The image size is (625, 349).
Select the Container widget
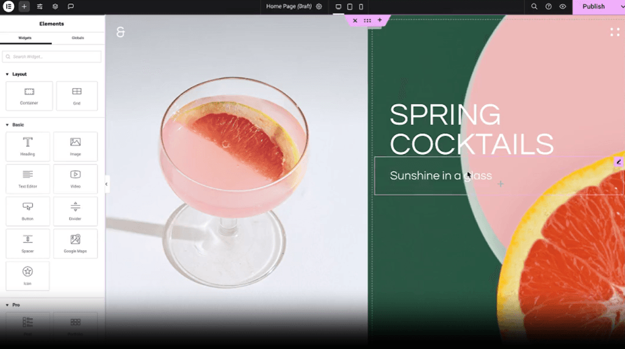click(29, 96)
